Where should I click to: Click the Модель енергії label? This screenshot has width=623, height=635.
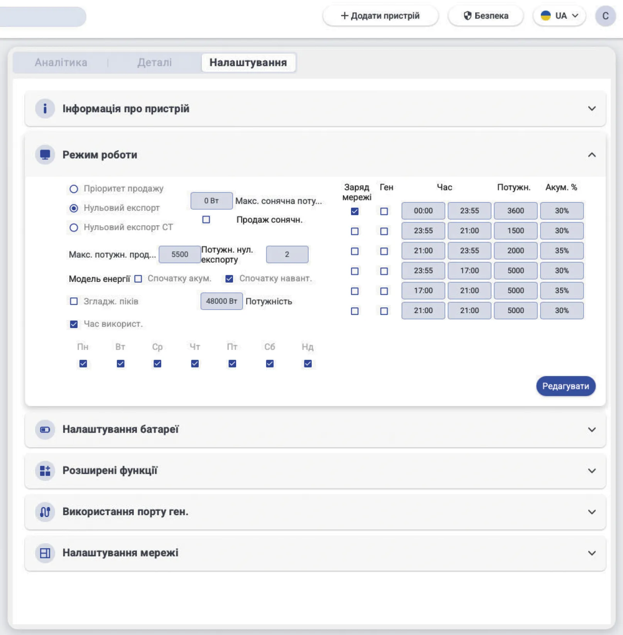click(100, 279)
